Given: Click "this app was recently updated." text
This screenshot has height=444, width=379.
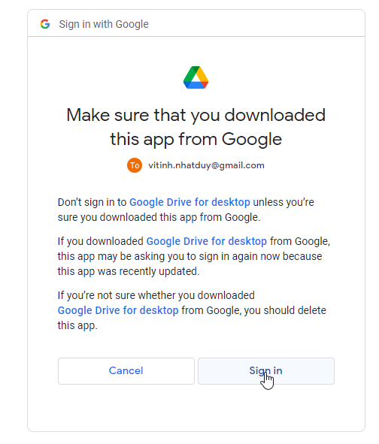Looking at the screenshot, I should pos(129,271).
